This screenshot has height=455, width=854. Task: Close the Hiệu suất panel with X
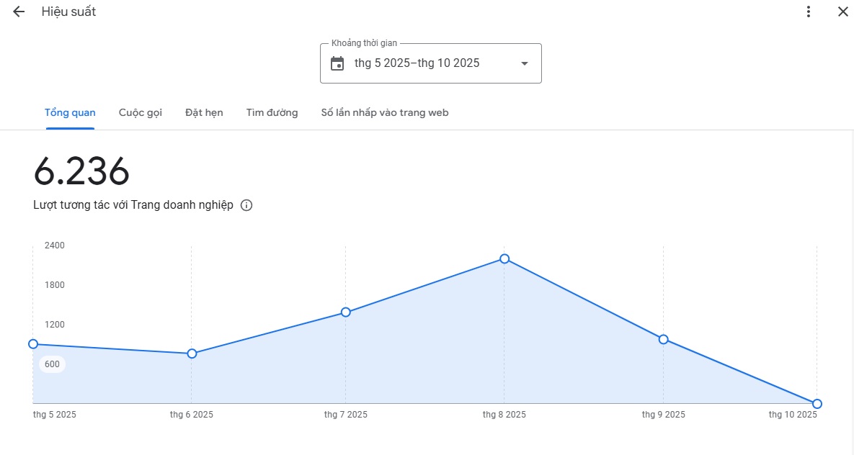click(x=842, y=12)
